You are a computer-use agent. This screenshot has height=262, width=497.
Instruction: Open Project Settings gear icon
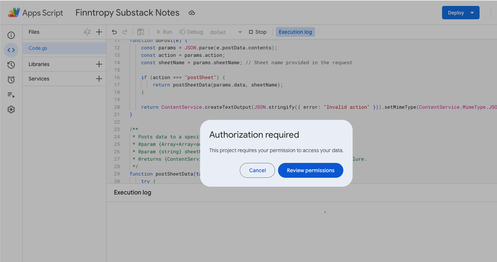[11, 109]
